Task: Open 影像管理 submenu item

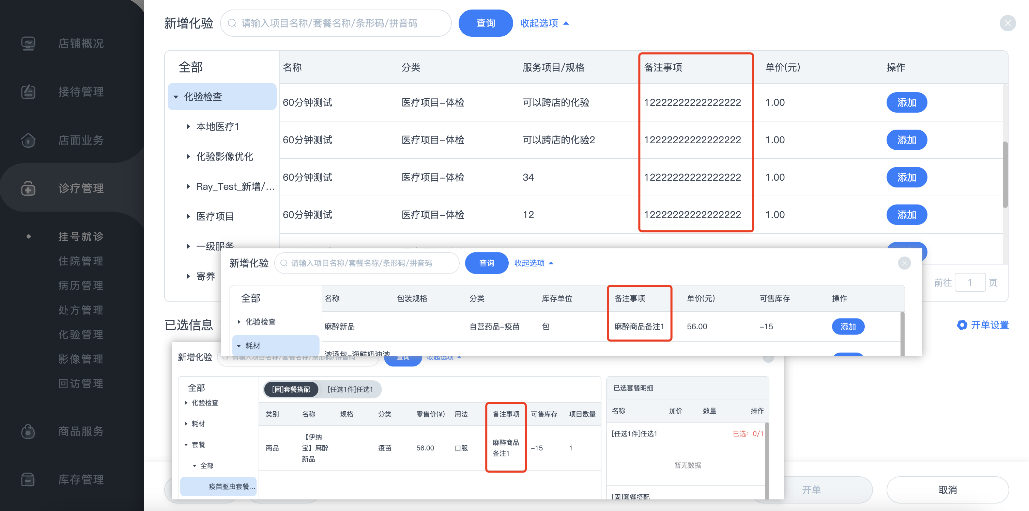Action: pyautogui.click(x=81, y=359)
